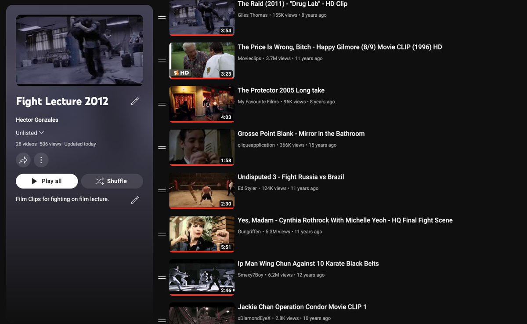527x324 pixels.
Task: Visit Gungriffen channel
Action: pos(249,232)
